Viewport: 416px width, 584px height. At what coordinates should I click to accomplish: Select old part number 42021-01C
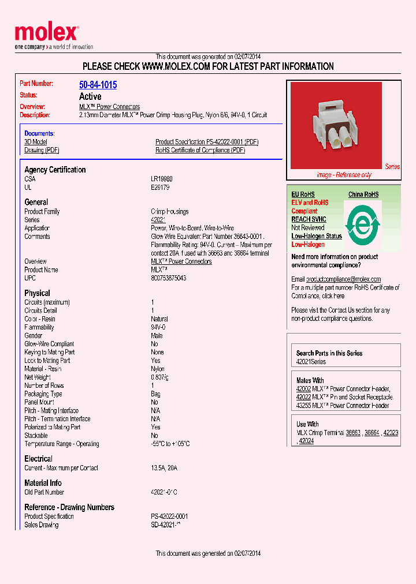click(164, 492)
